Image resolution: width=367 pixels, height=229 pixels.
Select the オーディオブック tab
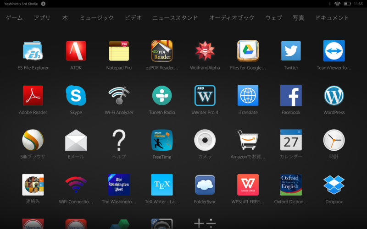coord(232,18)
